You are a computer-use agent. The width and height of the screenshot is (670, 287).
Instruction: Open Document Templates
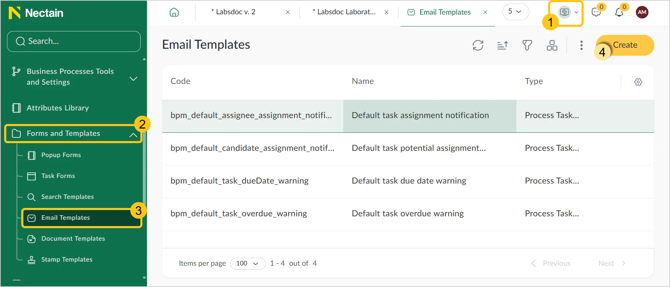(73, 239)
